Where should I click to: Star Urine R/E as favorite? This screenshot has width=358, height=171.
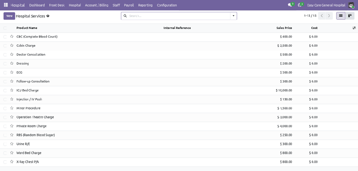click(x=12, y=144)
